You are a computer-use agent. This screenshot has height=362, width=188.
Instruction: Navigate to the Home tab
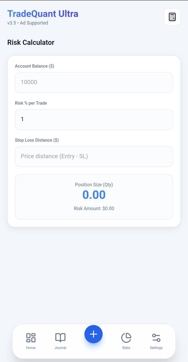[31, 340]
